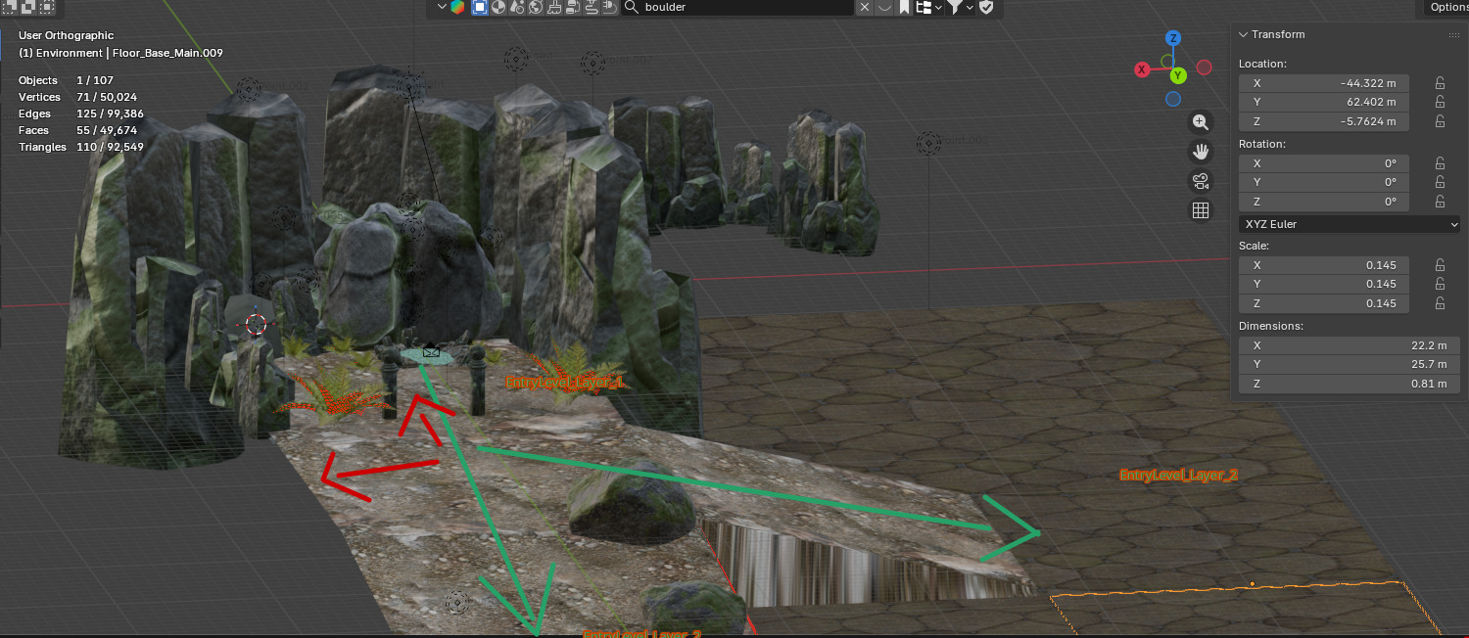Click the droplets icon in the header
This screenshot has height=638, width=1469.
[517, 7]
